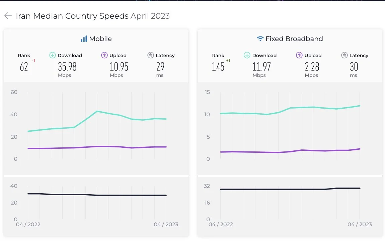
Task: Click Mobile download speed 35.98
Action: point(67,67)
